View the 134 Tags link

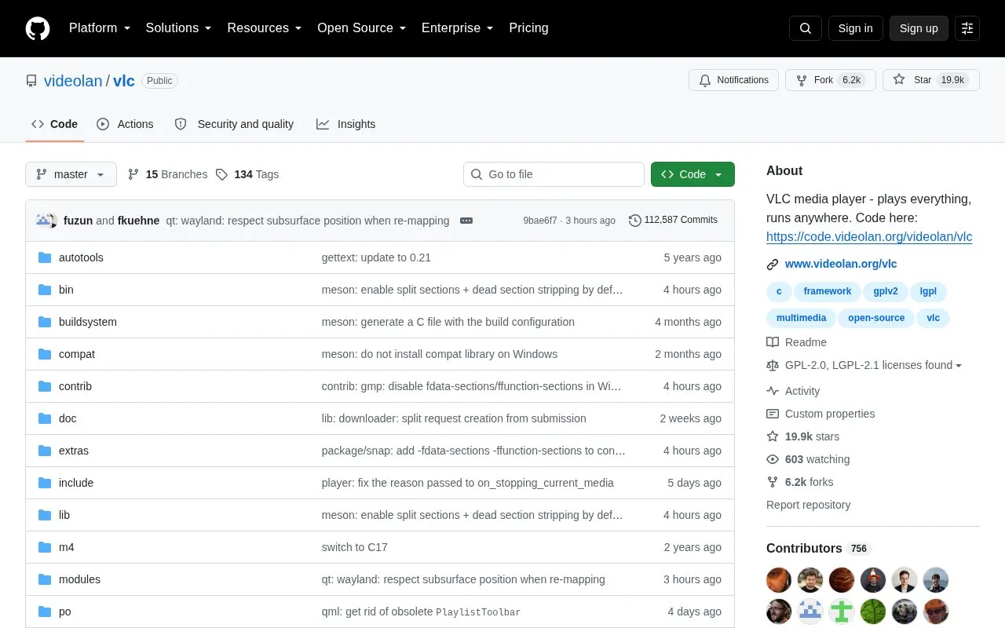247,174
